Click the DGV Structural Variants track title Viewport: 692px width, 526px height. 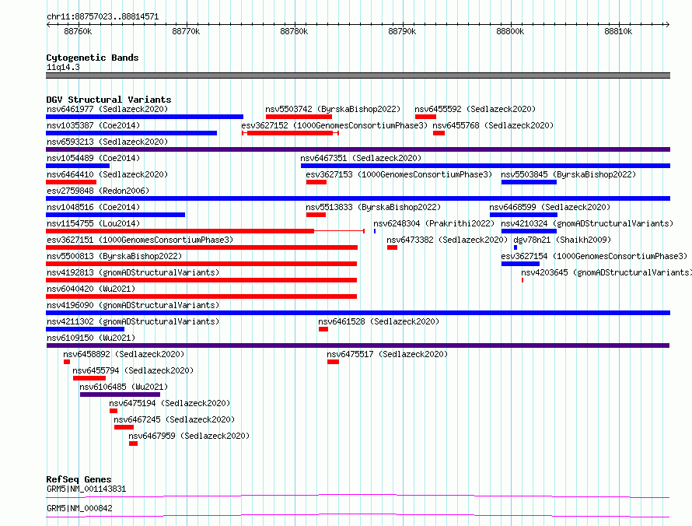pos(109,100)
